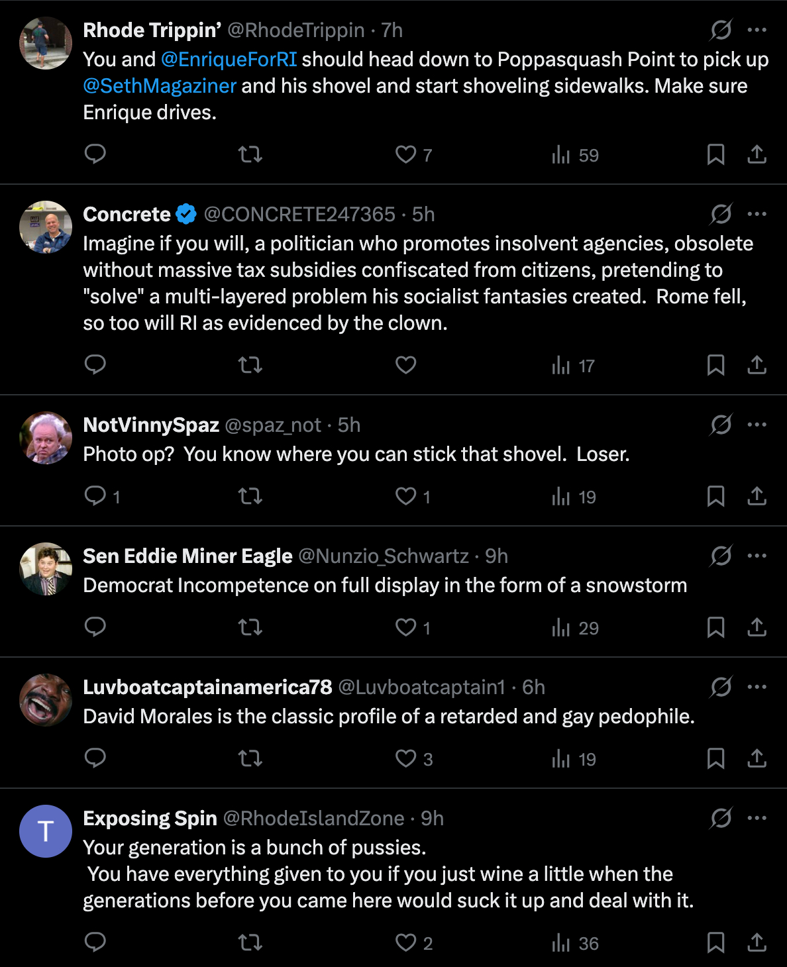Click the Exposing Spin purple T avatar
The height and width of the screenshot is (967, 787).
46,831
